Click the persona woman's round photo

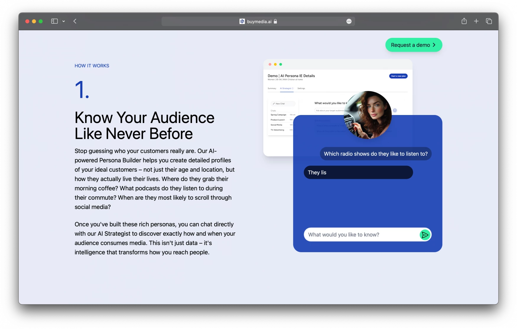pyautogui.click(x=368, y=115)
